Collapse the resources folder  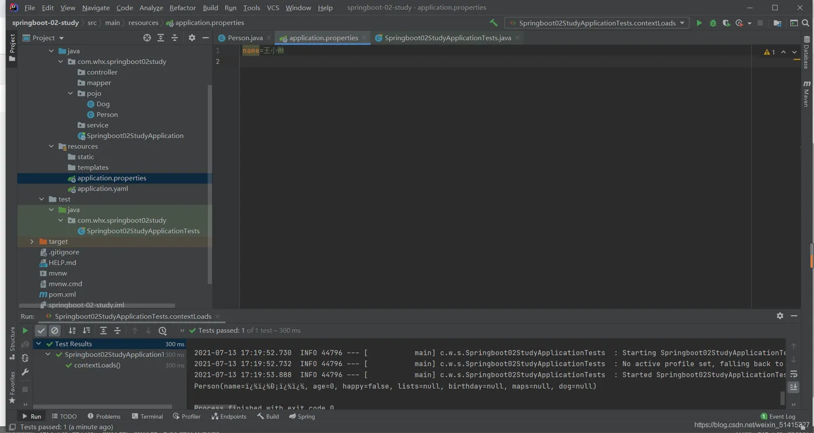51,146
